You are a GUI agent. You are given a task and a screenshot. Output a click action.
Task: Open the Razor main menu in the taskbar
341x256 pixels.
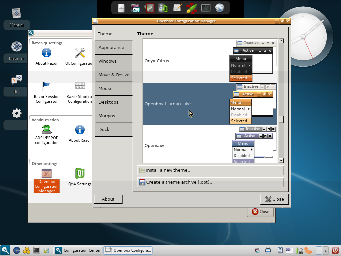tap(5, 250)
